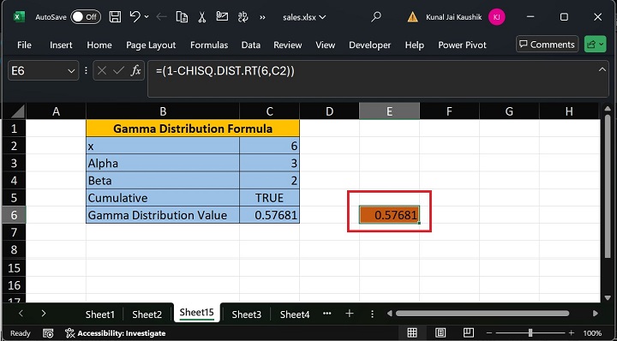Cancel formula entry with X icon

(101, 71)
